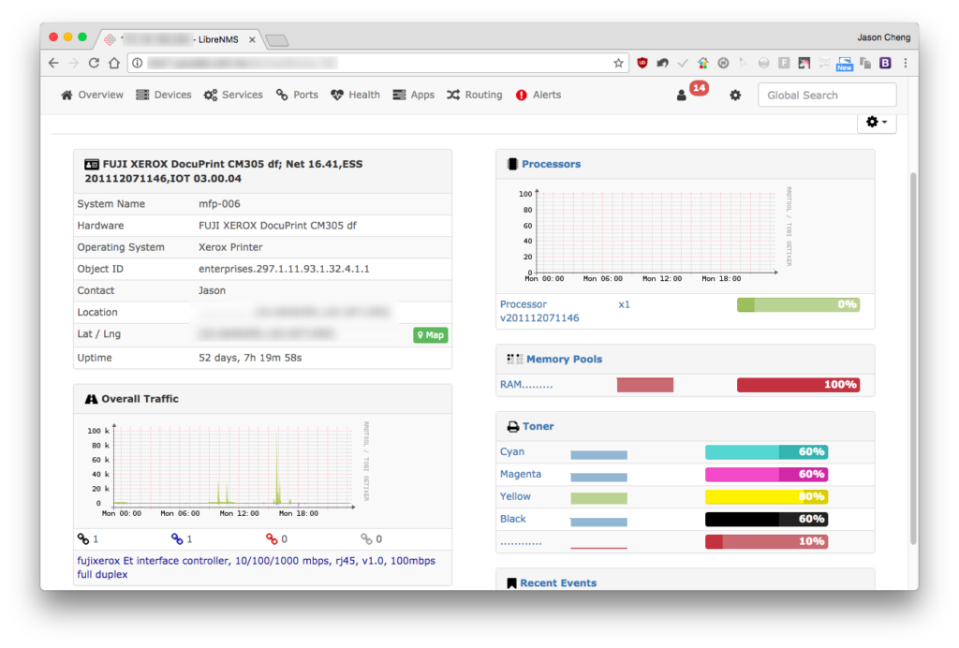
Task: Open the uBlock red shield extension
Action: point(642,63)
